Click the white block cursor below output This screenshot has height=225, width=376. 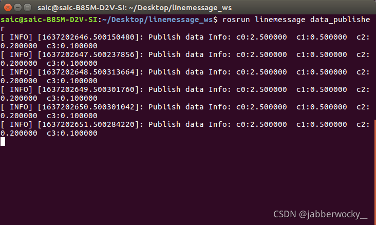pyautogui.click(x=3, y=142)
